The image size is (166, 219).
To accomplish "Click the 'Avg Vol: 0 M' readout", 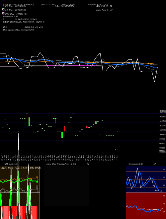I will coord(104,6).
